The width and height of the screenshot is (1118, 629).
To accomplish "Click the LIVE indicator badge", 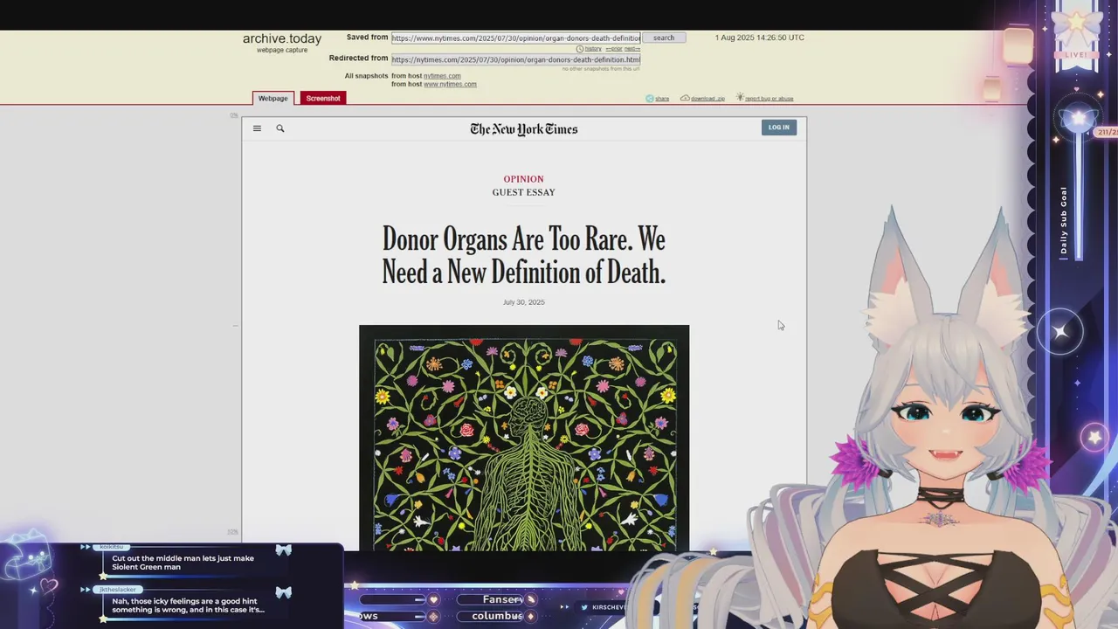I will pyautogui.click(x=1076, y=55).
